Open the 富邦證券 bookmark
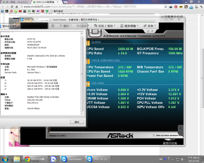204x163 pixels. [x=57, y=11]
